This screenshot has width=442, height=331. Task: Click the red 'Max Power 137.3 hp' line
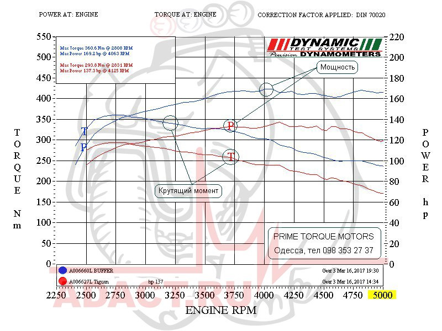tap(94, 71)
